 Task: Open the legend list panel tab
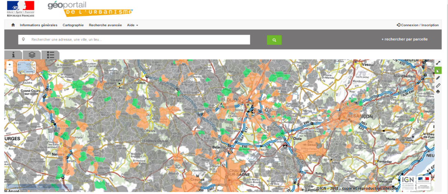click(x=51, y=55)
